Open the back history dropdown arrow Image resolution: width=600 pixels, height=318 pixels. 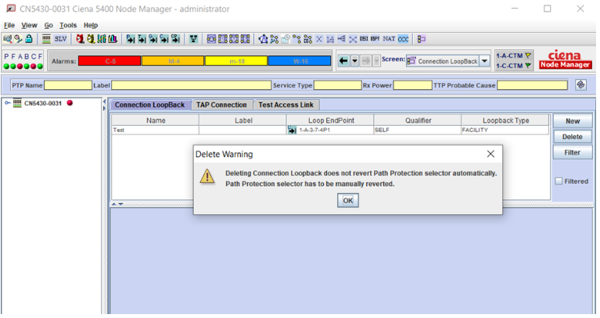tap(354, 60)
